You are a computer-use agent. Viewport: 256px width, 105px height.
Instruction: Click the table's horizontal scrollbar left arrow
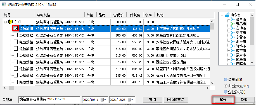[5, 88]
